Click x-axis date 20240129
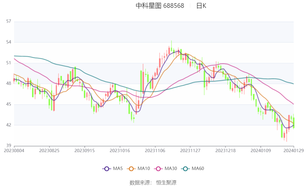This screenshot has height=186, width=306. 294,151
